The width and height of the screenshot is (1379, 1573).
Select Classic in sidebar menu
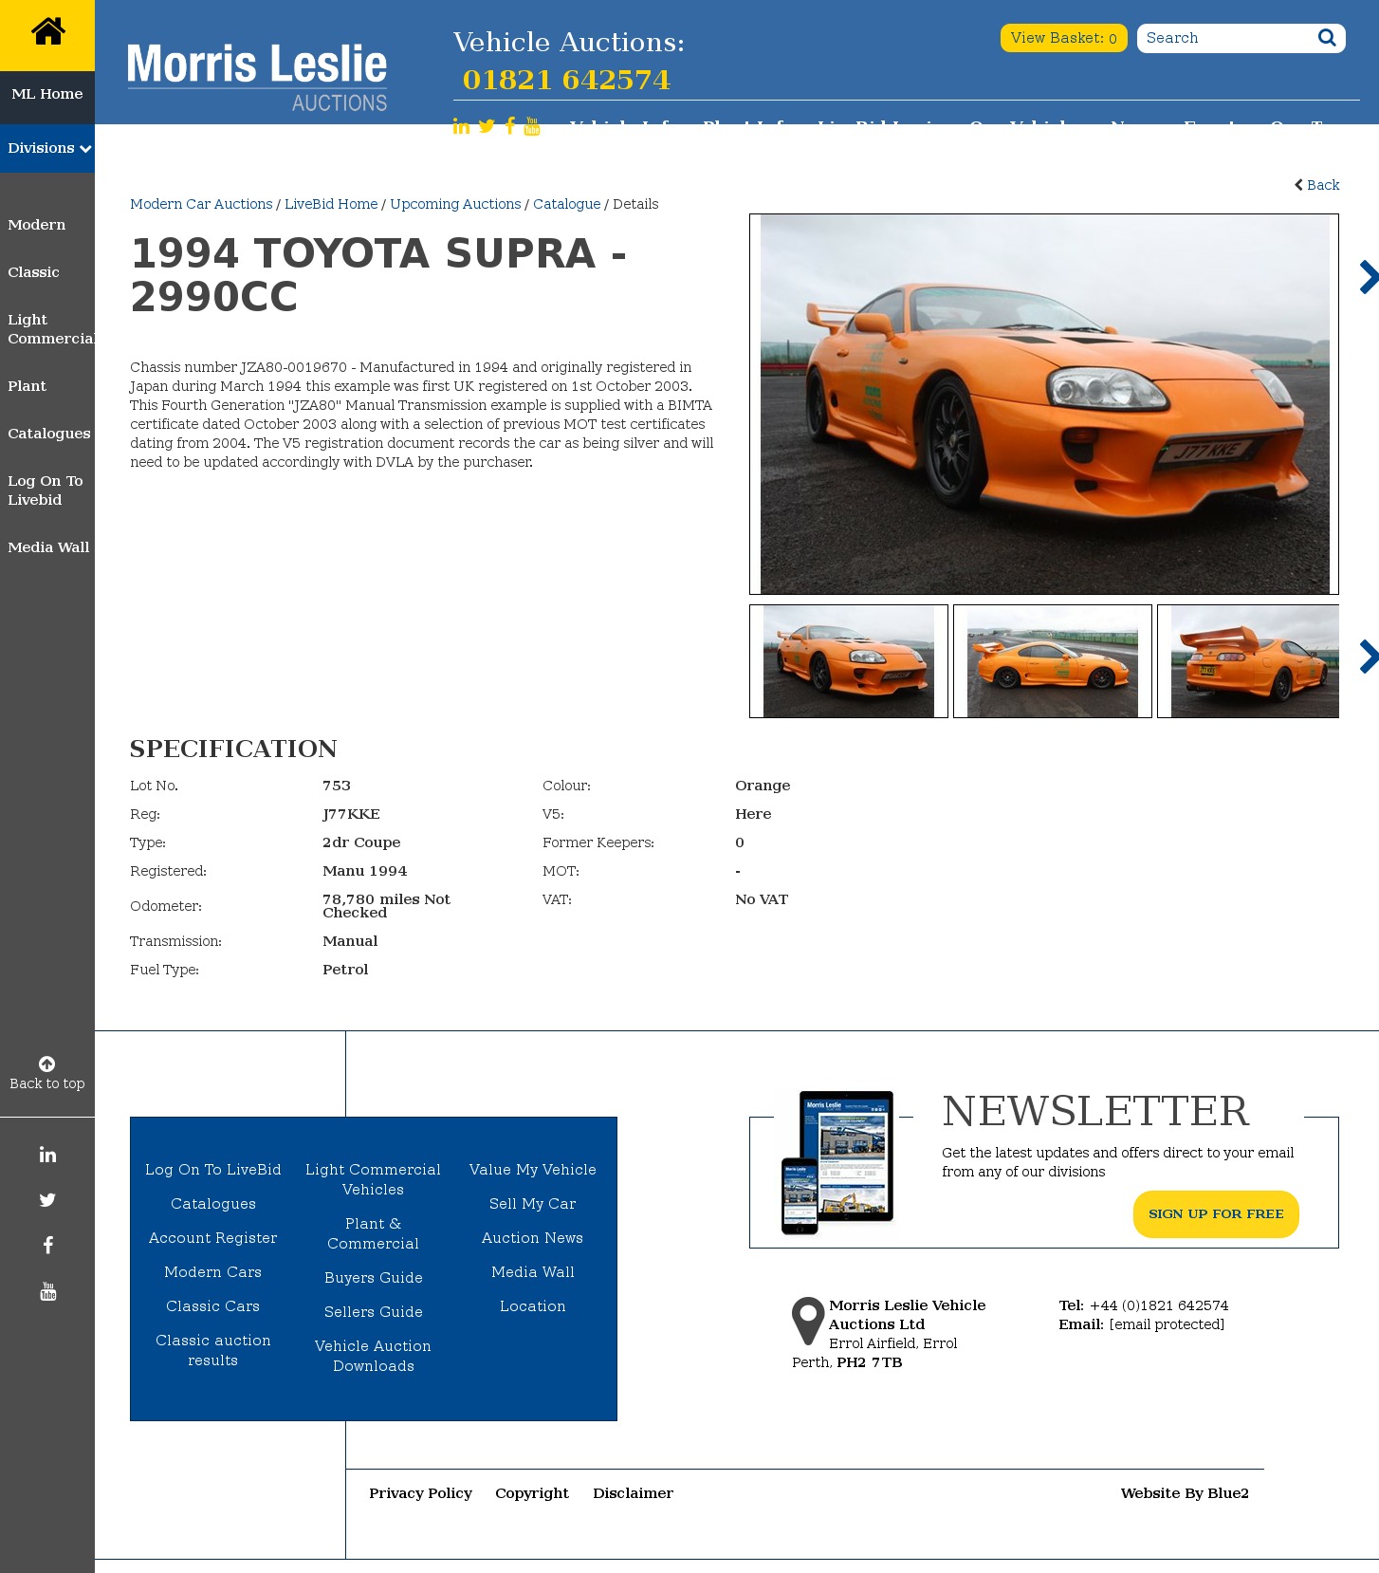33,272
